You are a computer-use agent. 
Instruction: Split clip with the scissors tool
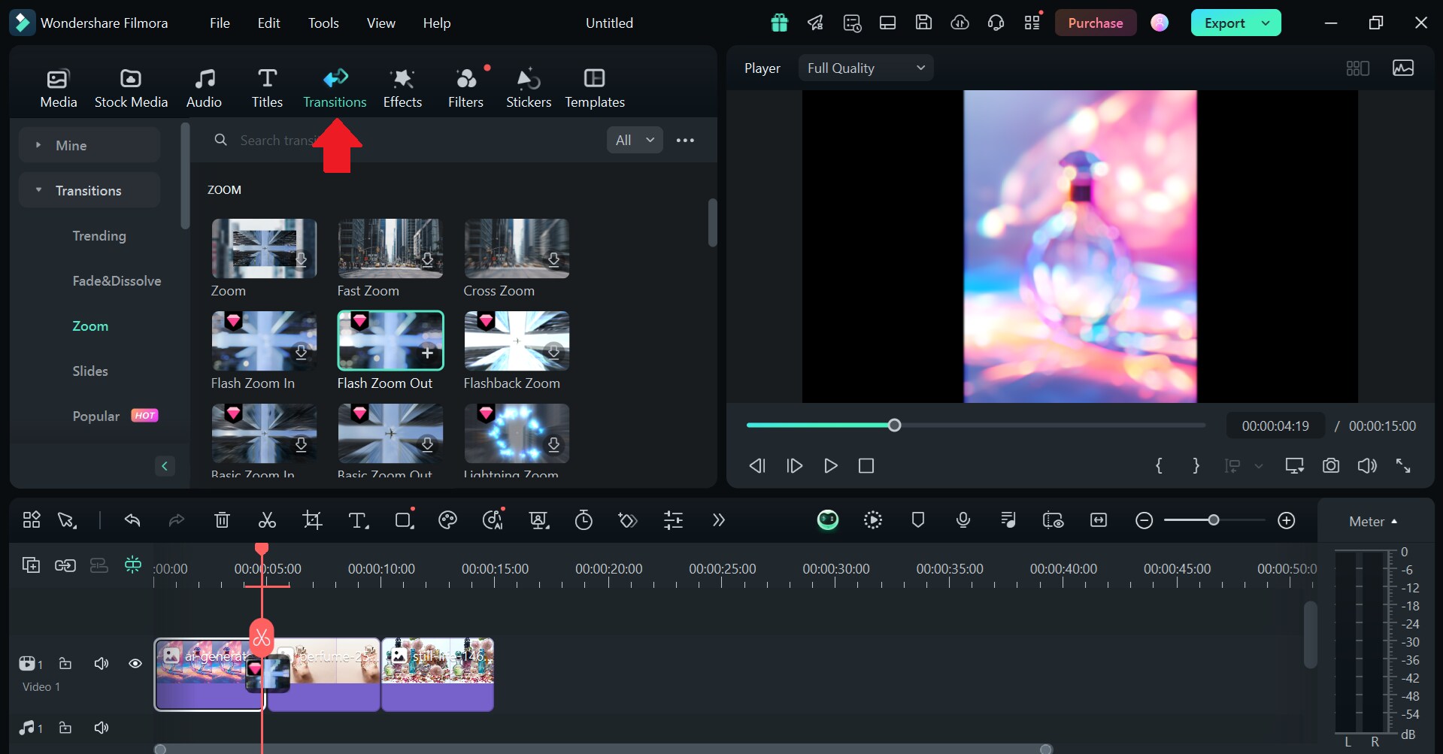coord(267,520)
